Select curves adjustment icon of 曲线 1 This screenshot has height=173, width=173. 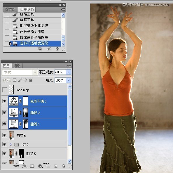pos(14,124)
